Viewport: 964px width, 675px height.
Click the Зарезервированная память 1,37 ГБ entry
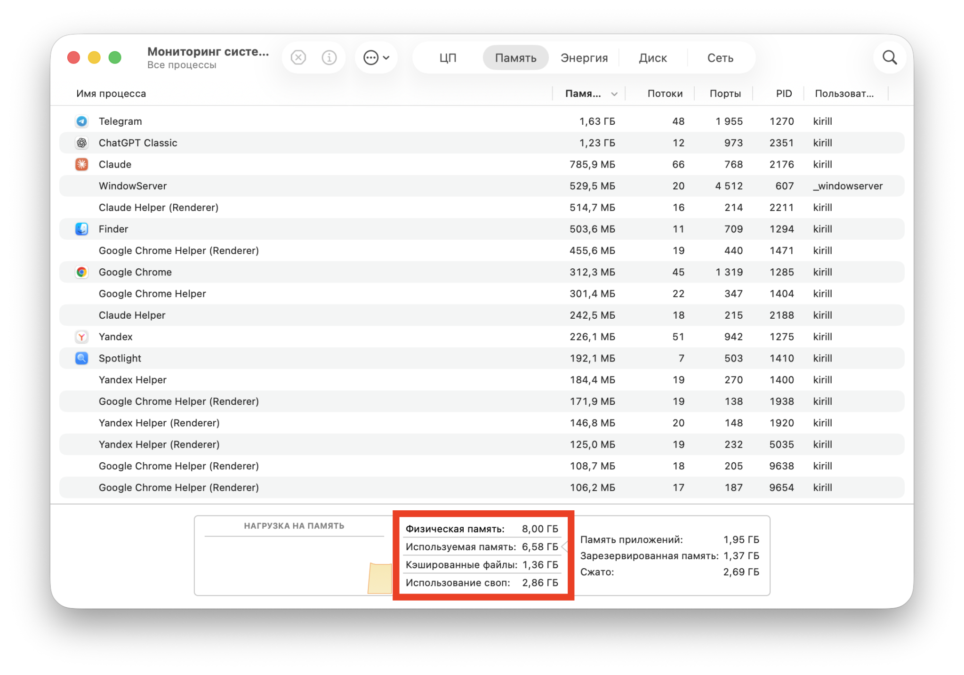click(669, 556)
